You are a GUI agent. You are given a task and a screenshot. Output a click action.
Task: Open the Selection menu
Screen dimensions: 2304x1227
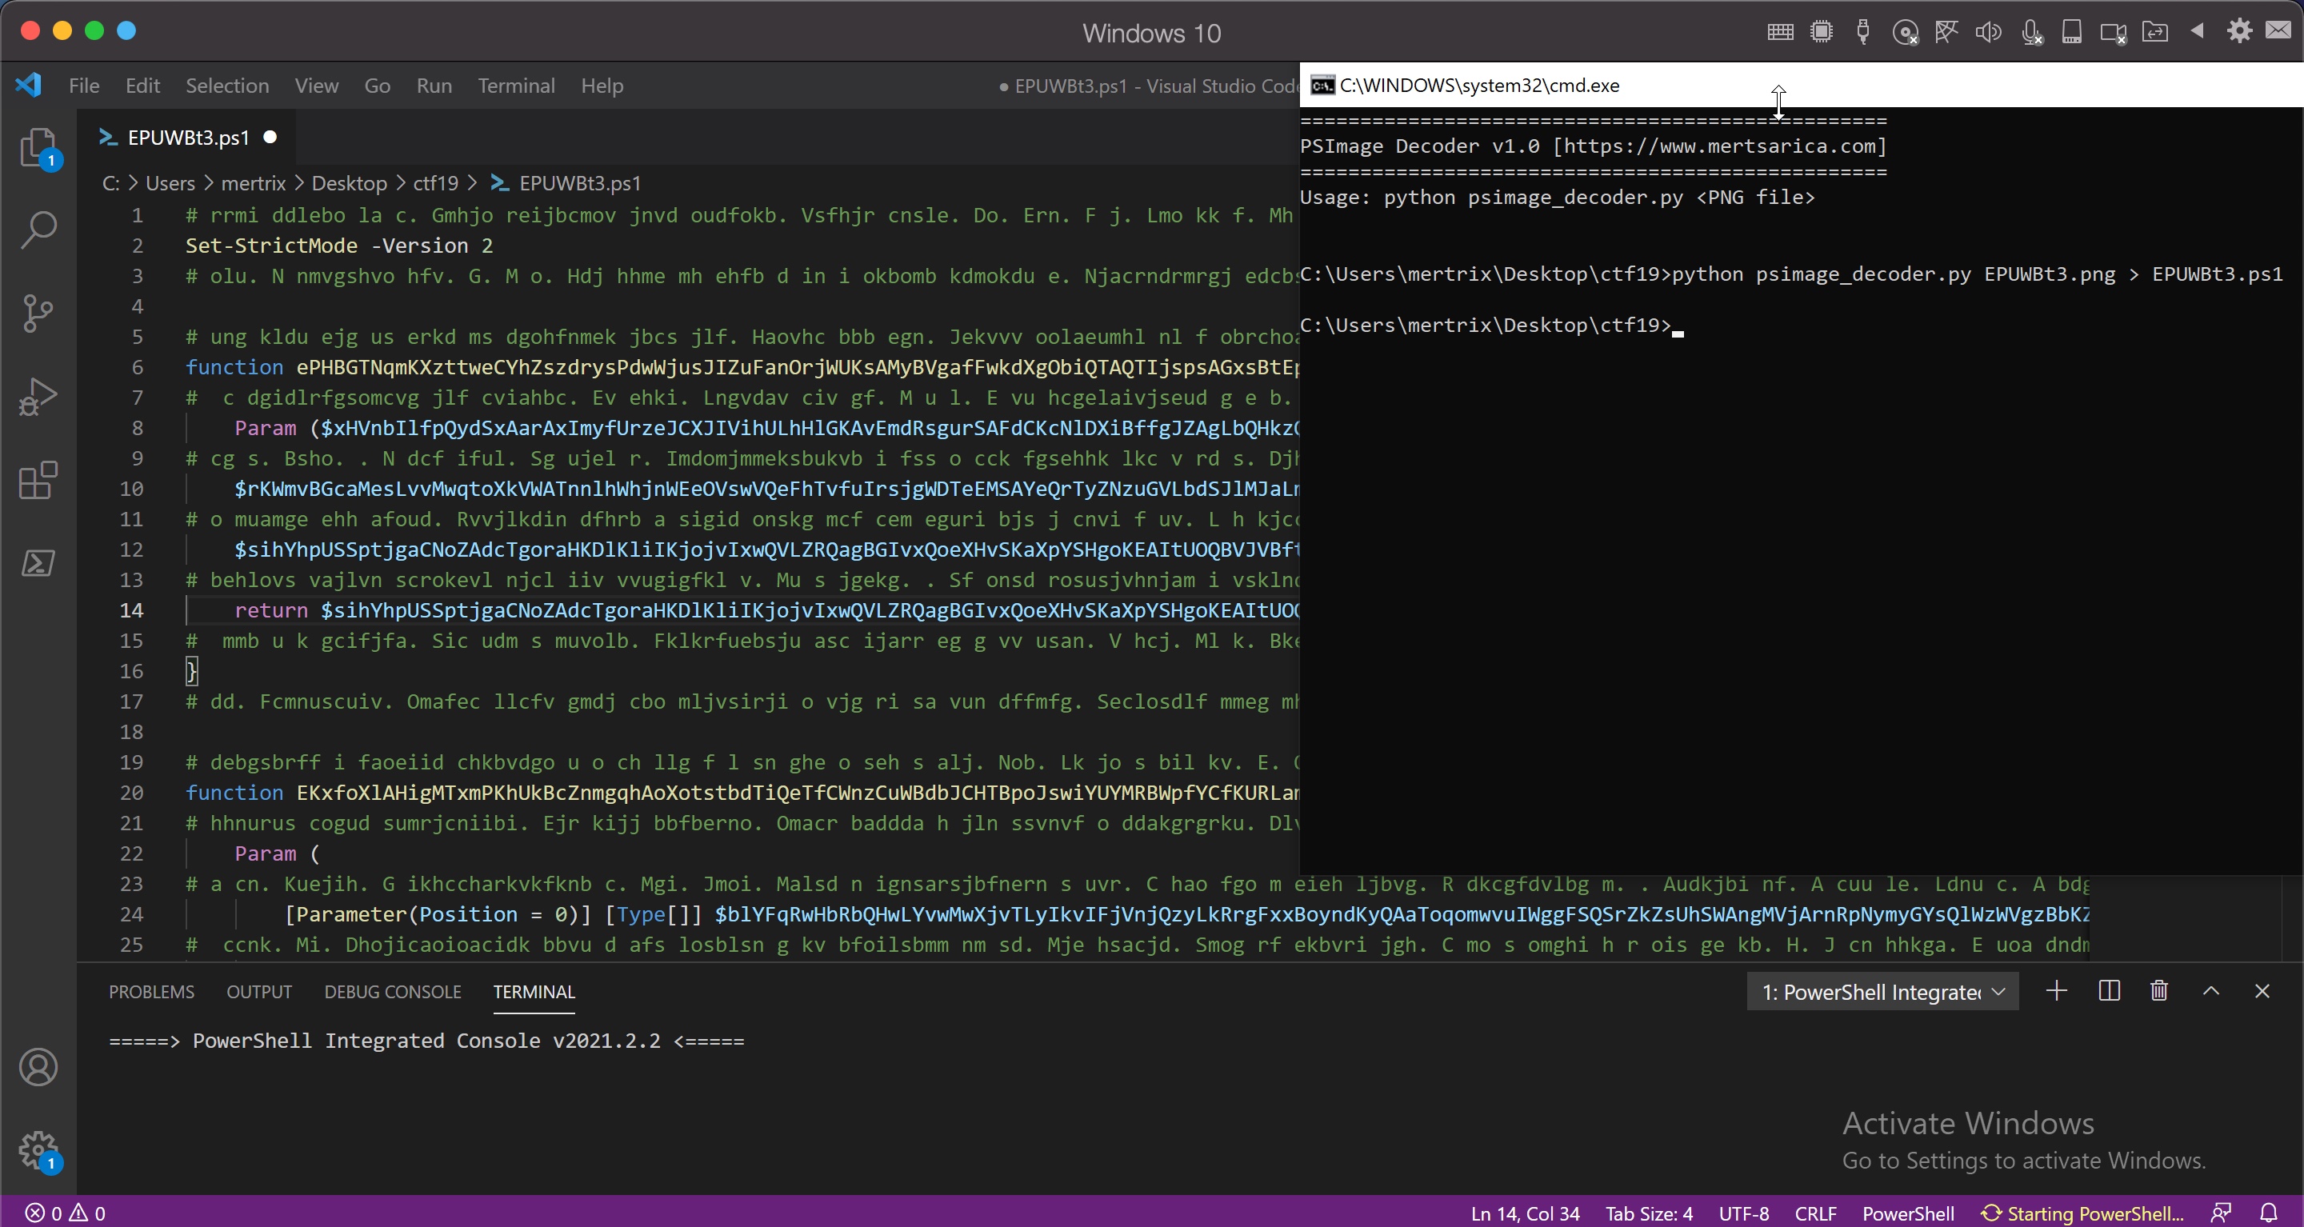(x=227, y=86)
